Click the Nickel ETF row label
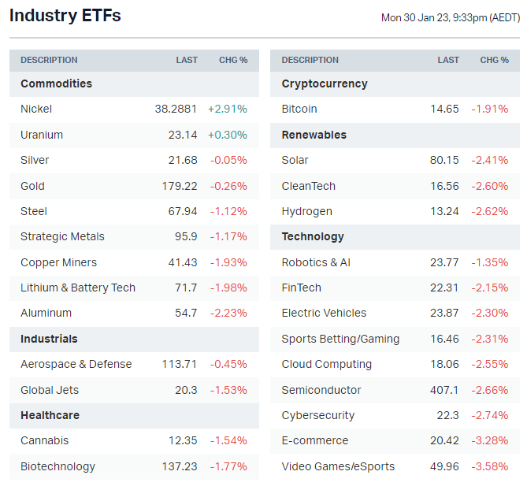Image resolution: width=527 pixels, height=501 pixels. 36,109
